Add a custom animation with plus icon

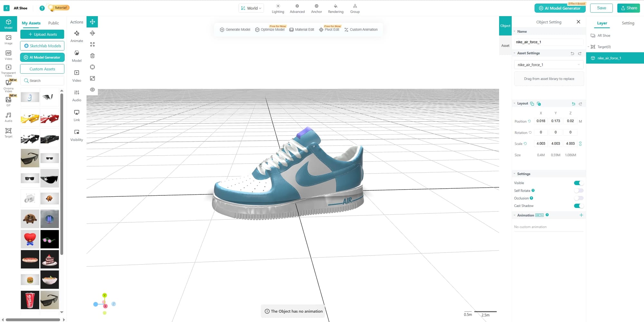[x=581, y=215]
